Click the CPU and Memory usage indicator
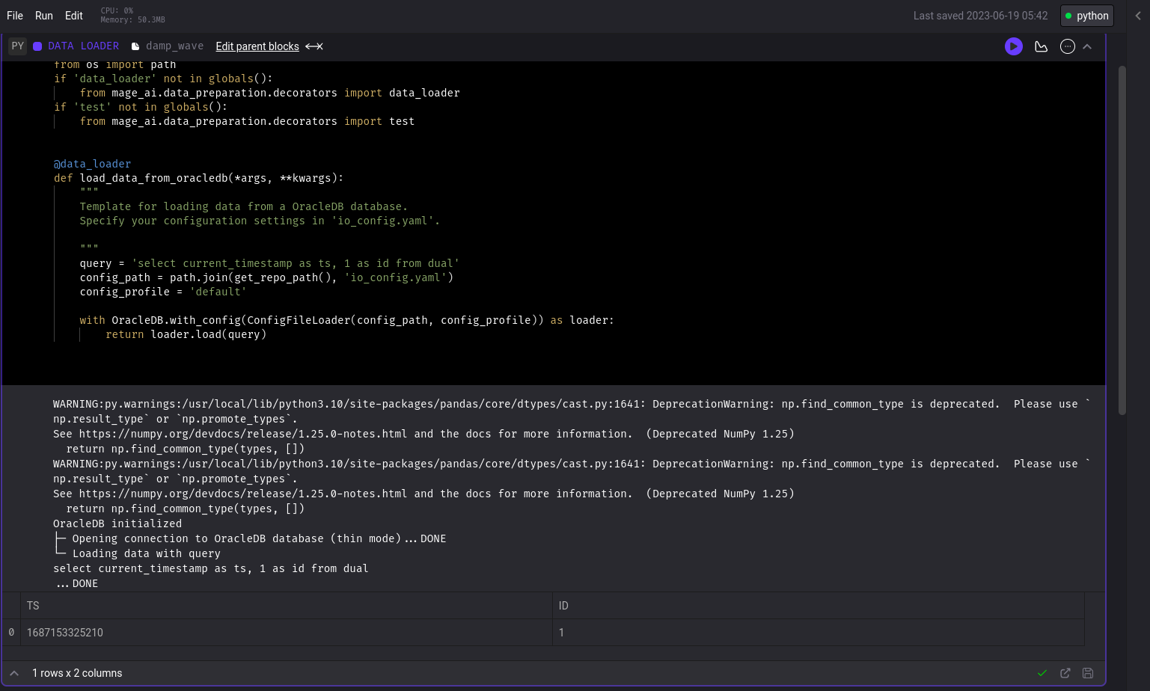This screenshot has width=1150, height=691. (x=132, y=16)
